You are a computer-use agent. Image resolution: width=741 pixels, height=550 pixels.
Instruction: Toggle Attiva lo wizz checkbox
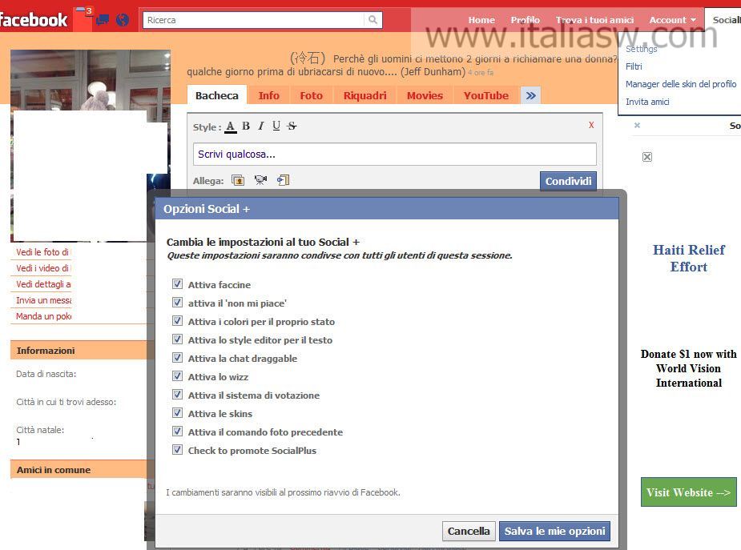tap(177, 375)
